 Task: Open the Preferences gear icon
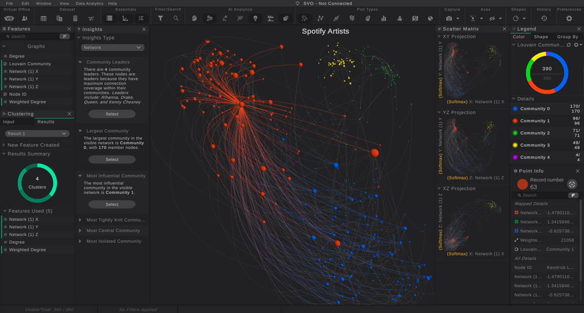pyautogui.click(x=569, y=18)
